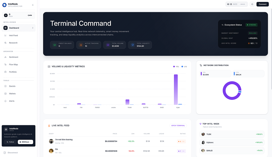Open the Sentiment analytics page
Image resolution: width=272 pixels, height=157 pixels.
(x=14, y=57)
